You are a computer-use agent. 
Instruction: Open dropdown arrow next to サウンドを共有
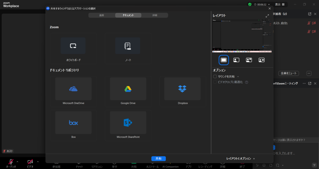(238, 76)
